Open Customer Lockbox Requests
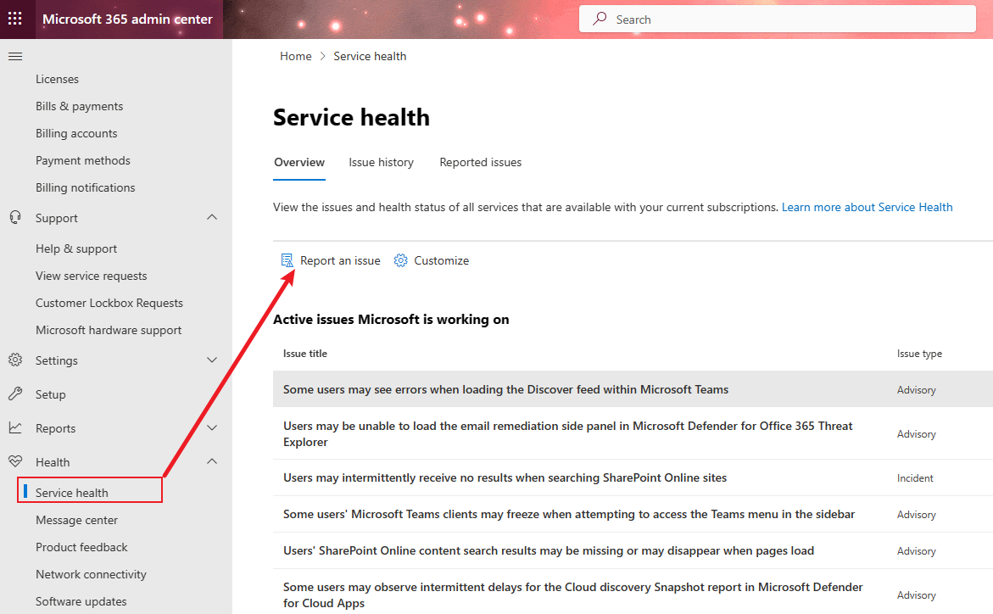Image resolution: width=993 pixels, height=614 pixels. coord(109,304)
